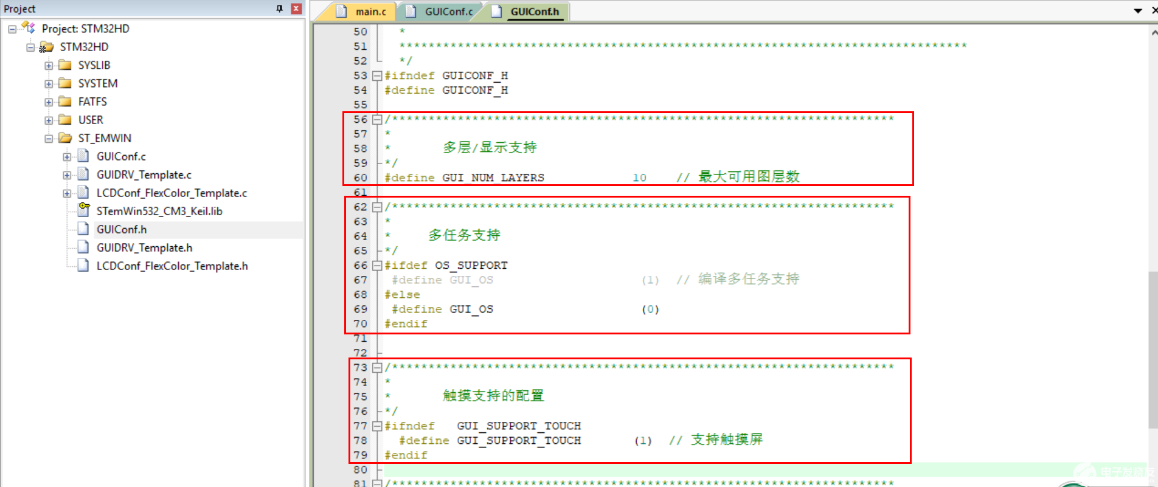Image resolution: width=1158 pixels, height=487 pixels.
Task: Click the STM32HD target icon
Action: pos(46,47)
